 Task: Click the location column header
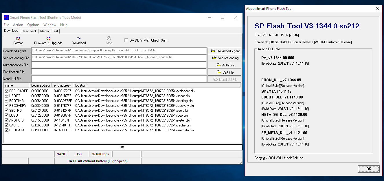pyautogui.click(x=157, y=85)
